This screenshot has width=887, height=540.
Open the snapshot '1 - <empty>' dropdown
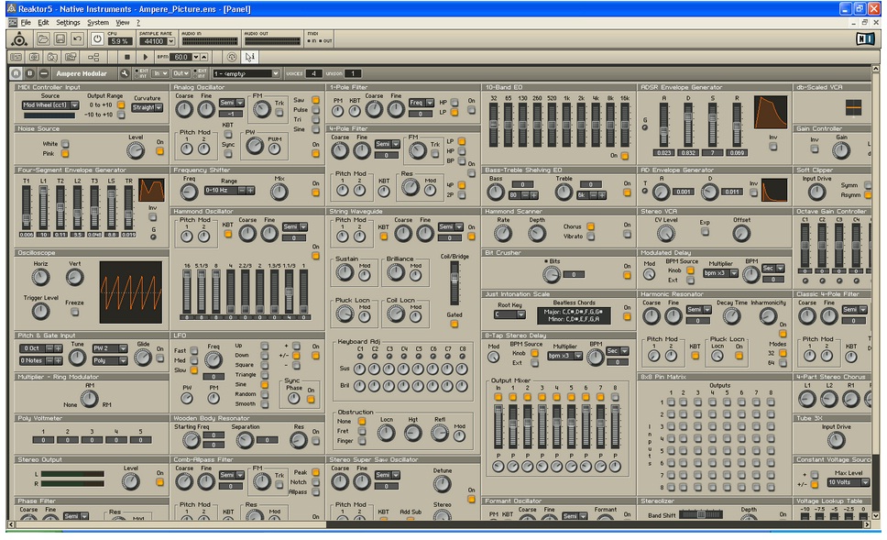246,73
